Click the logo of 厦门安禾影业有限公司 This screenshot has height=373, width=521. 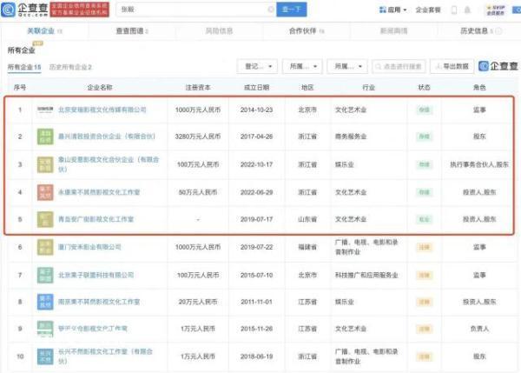coord(45,247)
